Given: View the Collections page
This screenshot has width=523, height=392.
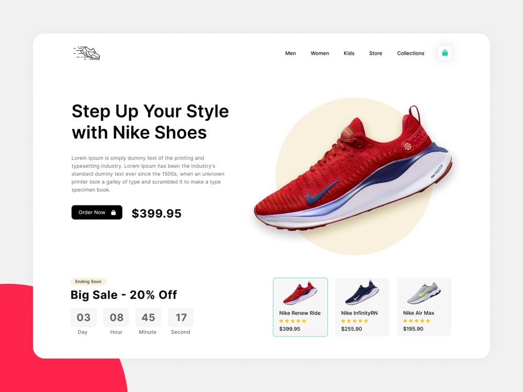Looking at the screenshot, I should (x=411, y=53).
